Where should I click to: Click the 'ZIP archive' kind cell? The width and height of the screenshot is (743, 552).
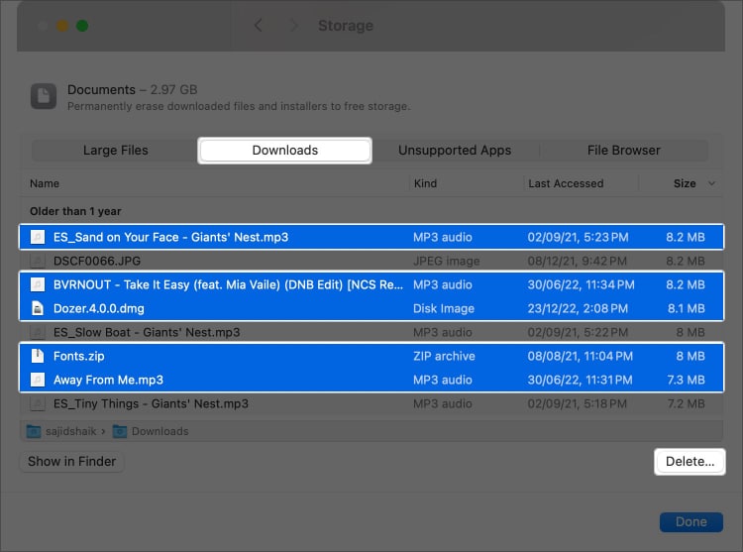click(444, 356)
